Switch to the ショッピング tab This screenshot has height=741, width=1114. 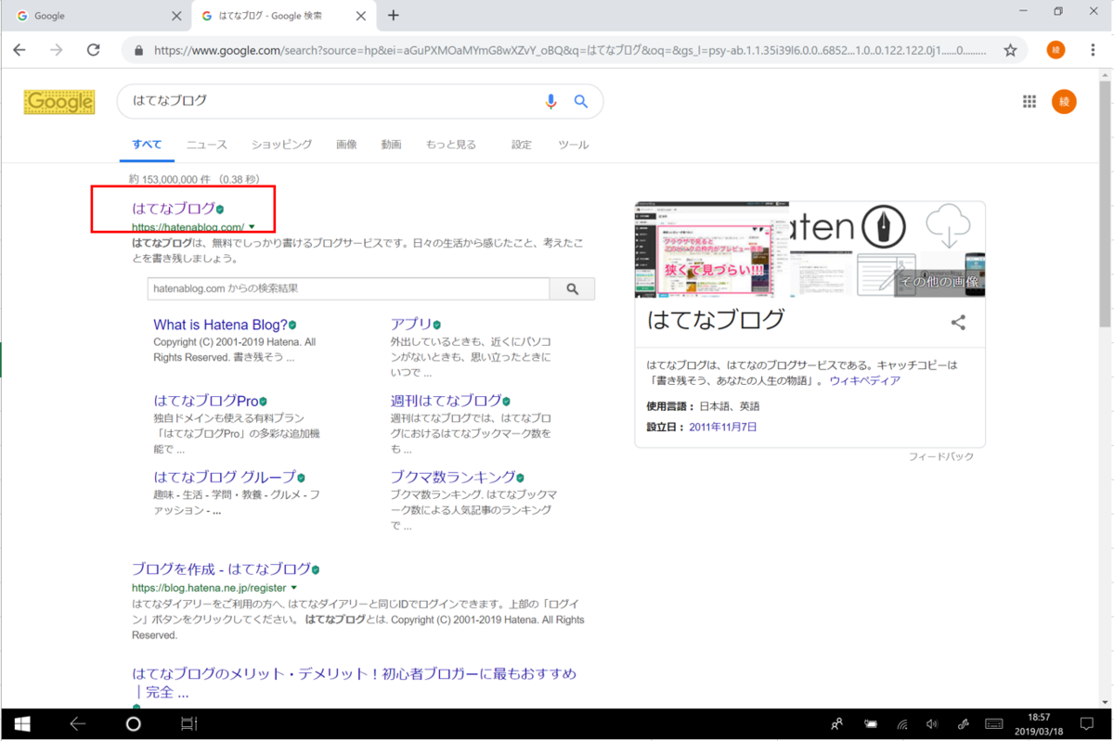[x=281, y=145]
